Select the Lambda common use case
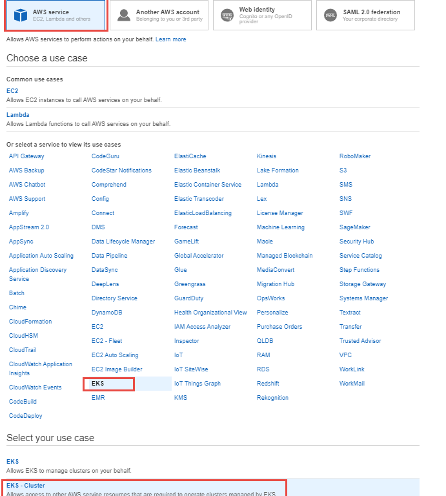Viewport: 446px width, 496px height. coord(17,115)
